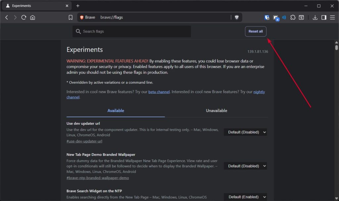Select the Available tab
The height and width of the screenshot is (201, 339).
click(x=116, y=111)
